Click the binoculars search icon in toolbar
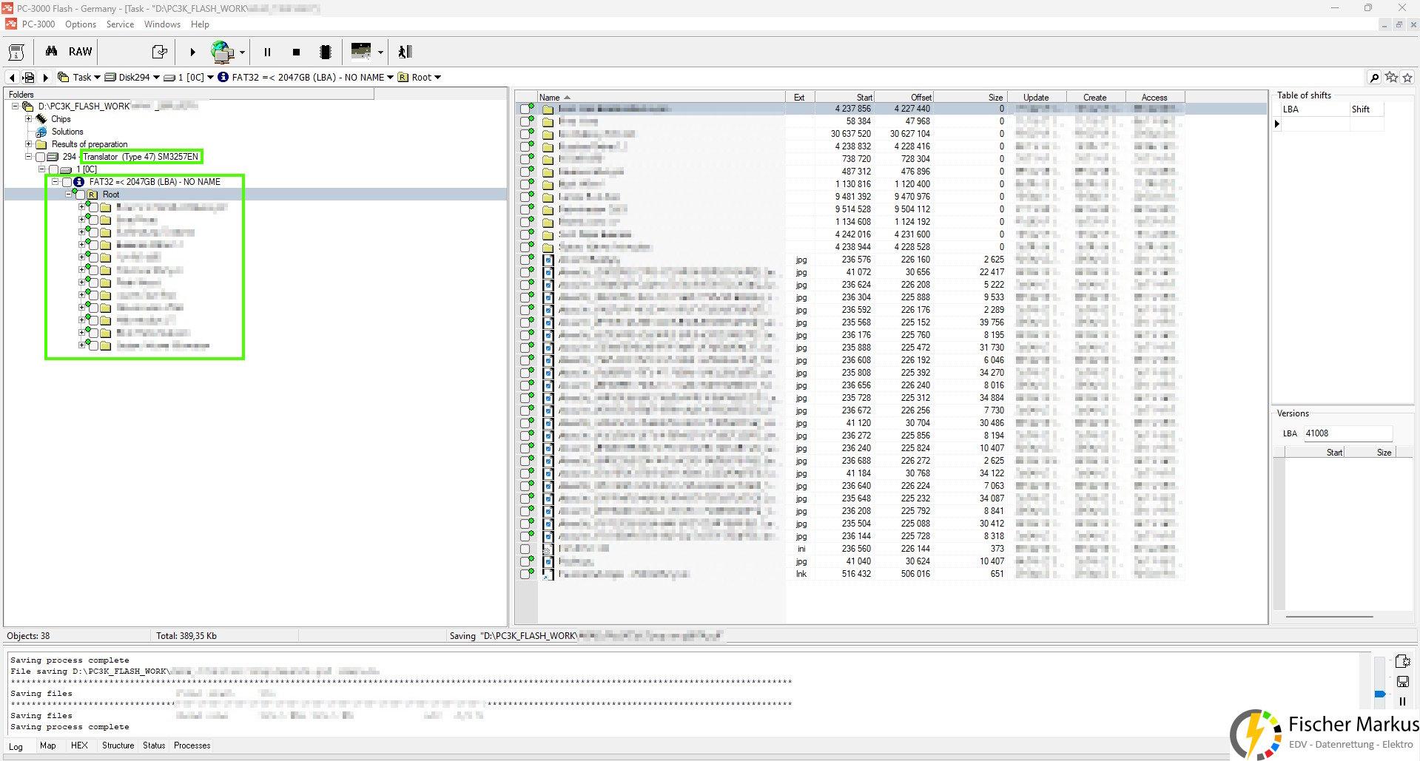This screenshot has height=761, width=1420. click(51, 52)
